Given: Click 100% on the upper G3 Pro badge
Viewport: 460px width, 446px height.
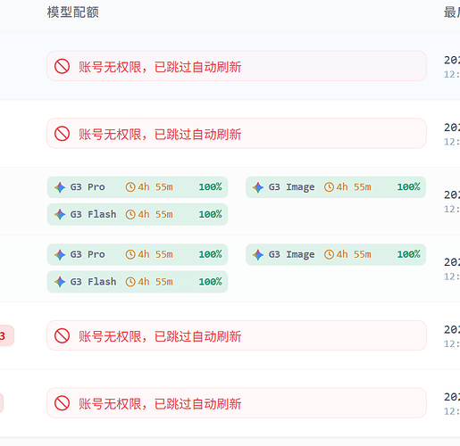Looking at the screenshot, I should click(x=210, y=187).
